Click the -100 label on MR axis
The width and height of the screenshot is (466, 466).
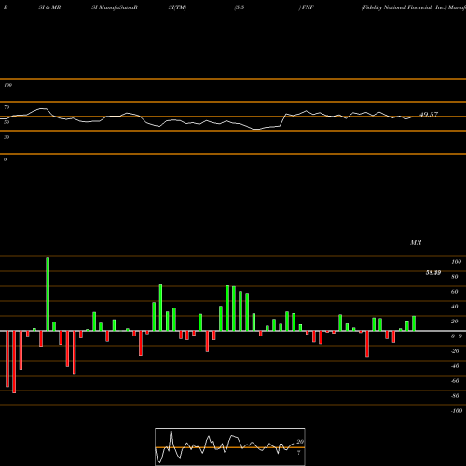click(x=457, y=411)
